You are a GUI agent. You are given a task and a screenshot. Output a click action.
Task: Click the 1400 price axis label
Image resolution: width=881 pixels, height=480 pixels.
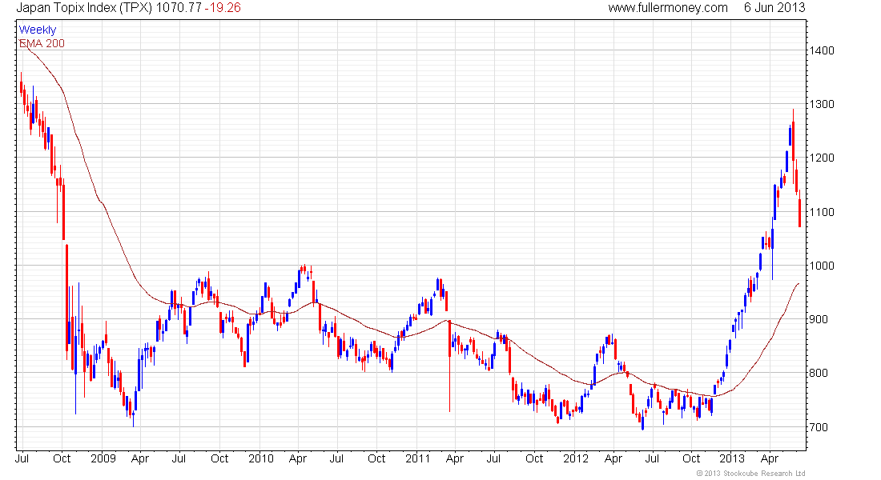click(822, 50)
